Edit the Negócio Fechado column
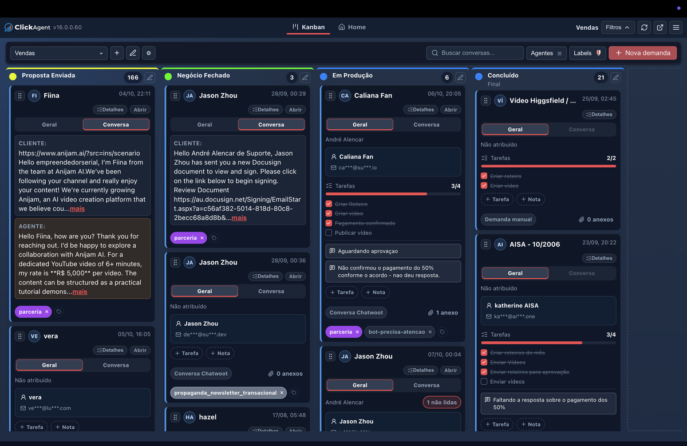This screenshot has height=446, width=687. 305,77
